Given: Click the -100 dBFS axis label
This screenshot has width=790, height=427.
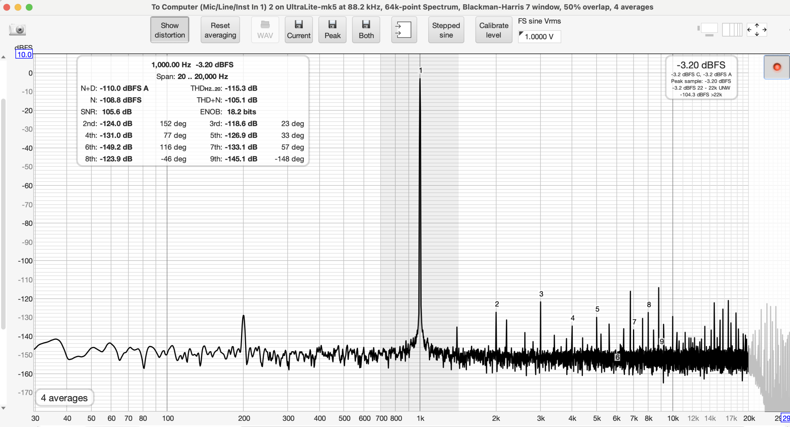Looking at the screenshot, I should pos(25,261).
